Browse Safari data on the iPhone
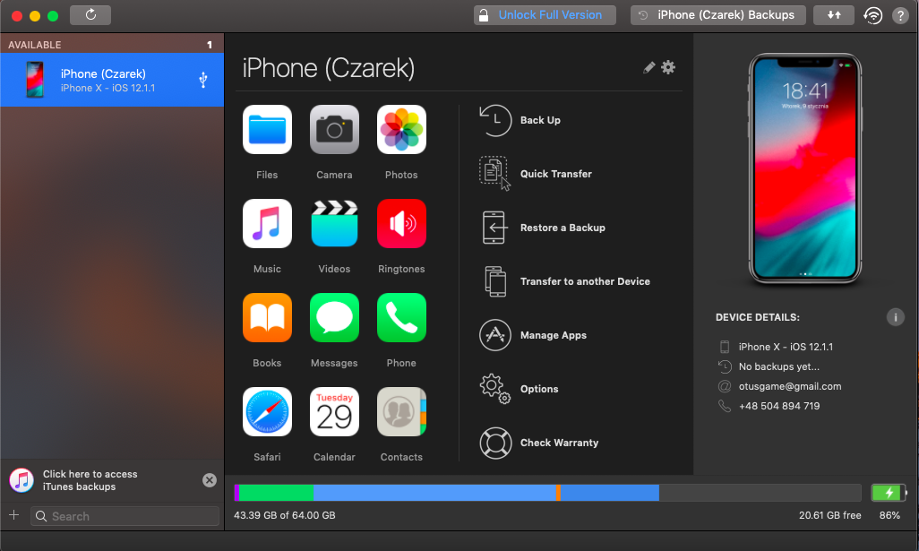Image resolution: width=919 pixels, height=551 pixels. point(267,411)
